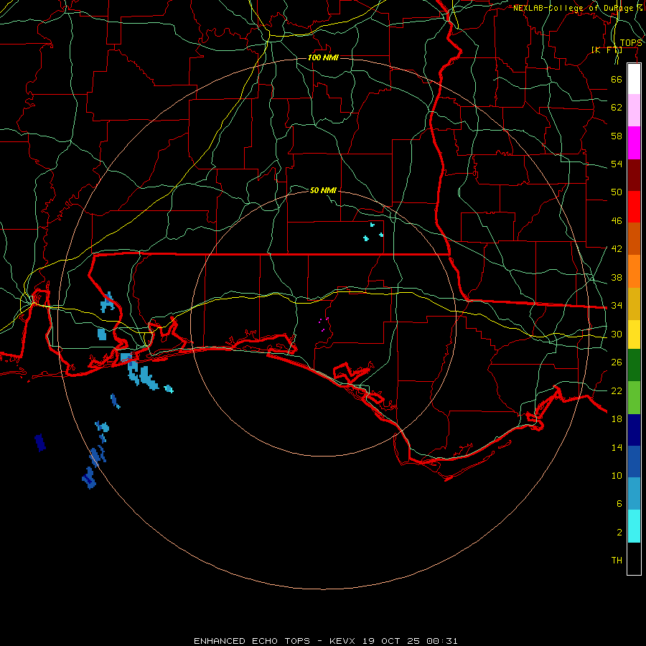Click the 'TOPS' legend heading

tap(631, 43)
